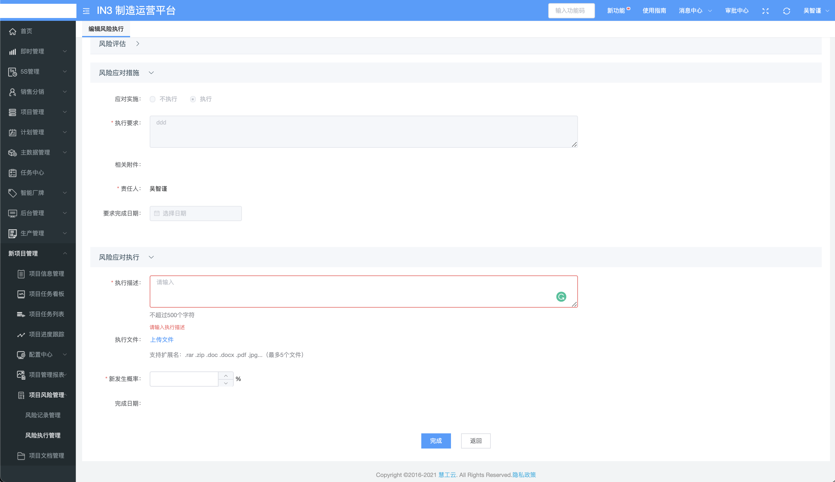Click the 项目任务看板 sidebar icon
The image size is (835, 482).
(x=21, y=294)
